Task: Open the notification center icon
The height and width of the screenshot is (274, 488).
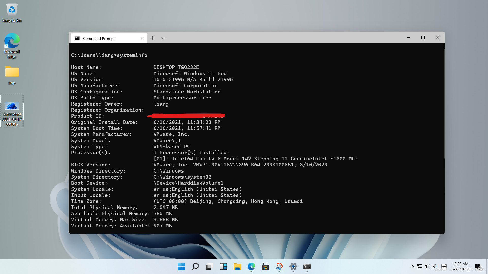Action: click(478, 266)
